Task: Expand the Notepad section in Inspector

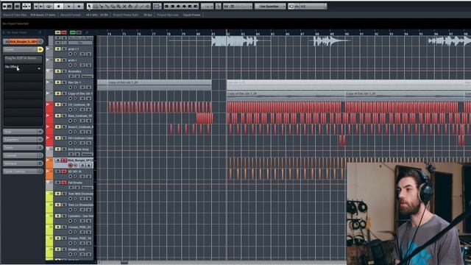Action: 23,163
